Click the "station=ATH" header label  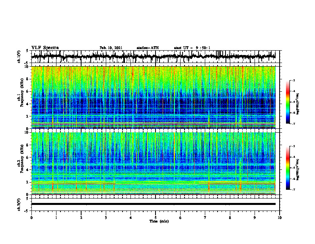tap(148, 48)
